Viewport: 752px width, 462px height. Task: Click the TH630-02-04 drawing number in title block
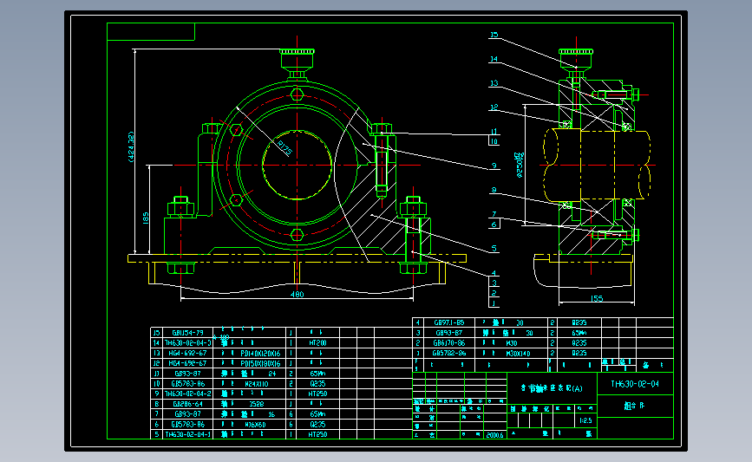[x=635, y=384]
